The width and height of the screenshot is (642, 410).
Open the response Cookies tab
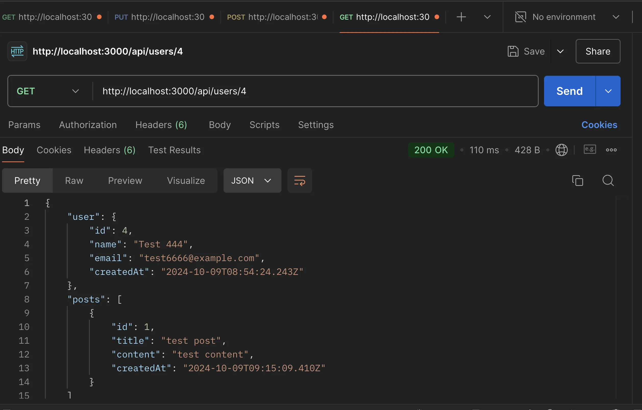54,150
